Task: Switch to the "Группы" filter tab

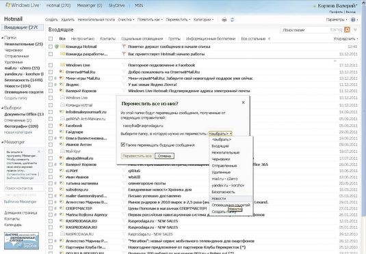Action: (x=174, y=39)
